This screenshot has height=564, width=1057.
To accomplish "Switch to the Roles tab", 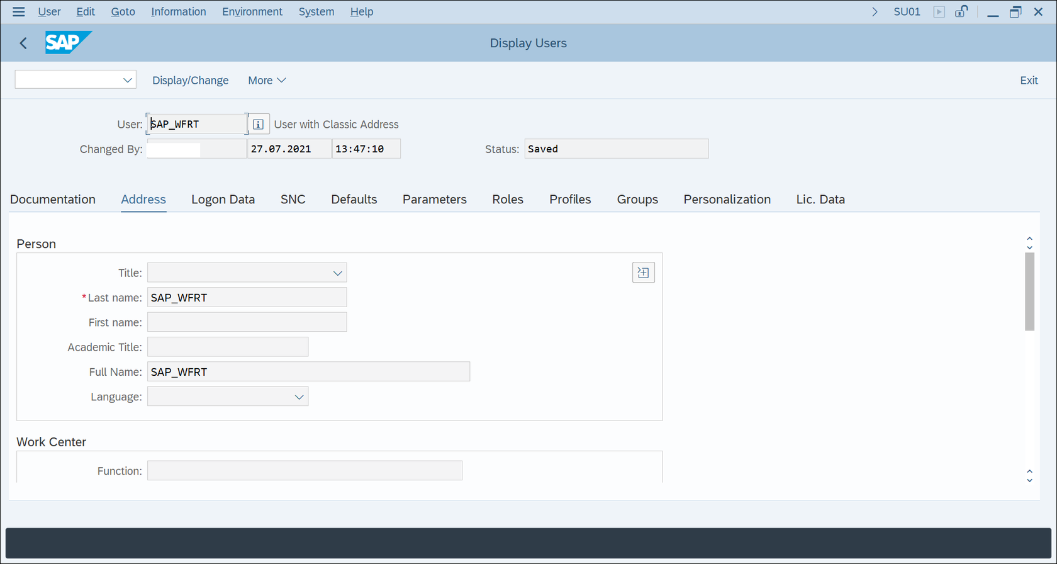I will (508, 200).
